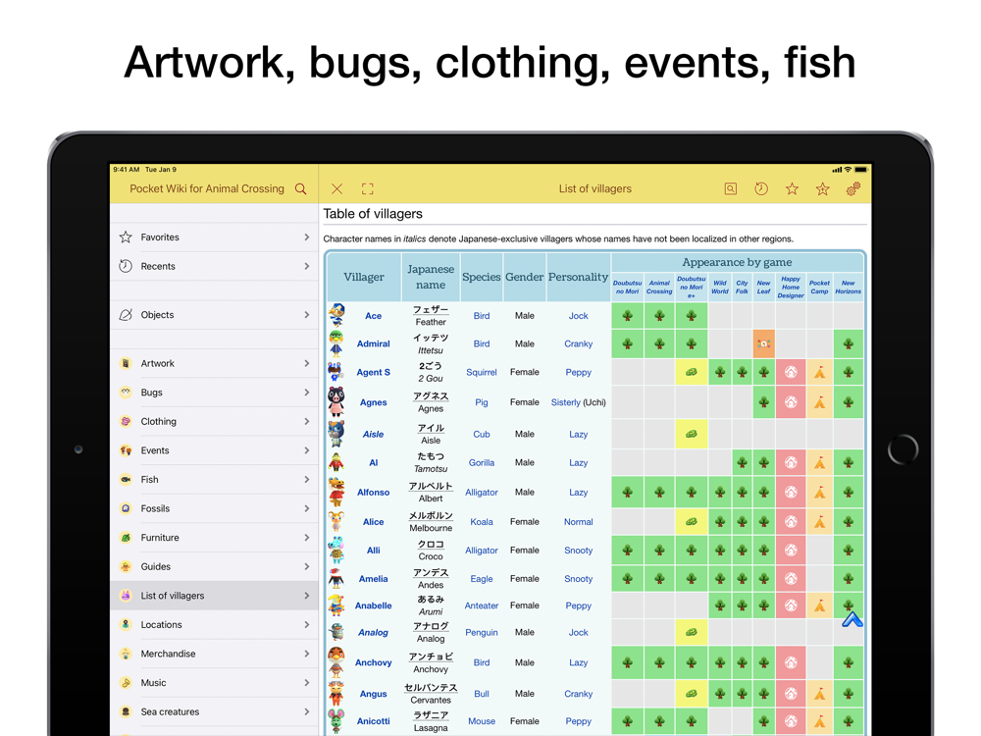The height and width of the screenshot is (736, 981).
Task: Click the 'Table of villagers' heading
Action: point(373,214)
